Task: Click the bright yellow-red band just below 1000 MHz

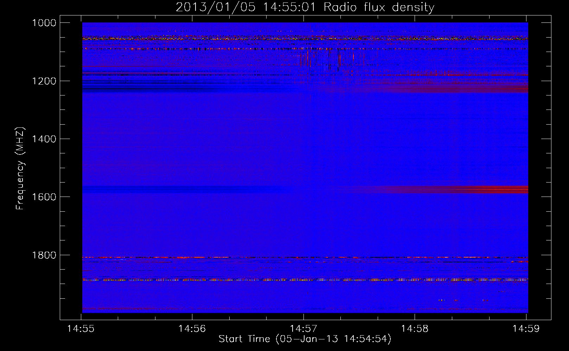Action: pos(305,38)
